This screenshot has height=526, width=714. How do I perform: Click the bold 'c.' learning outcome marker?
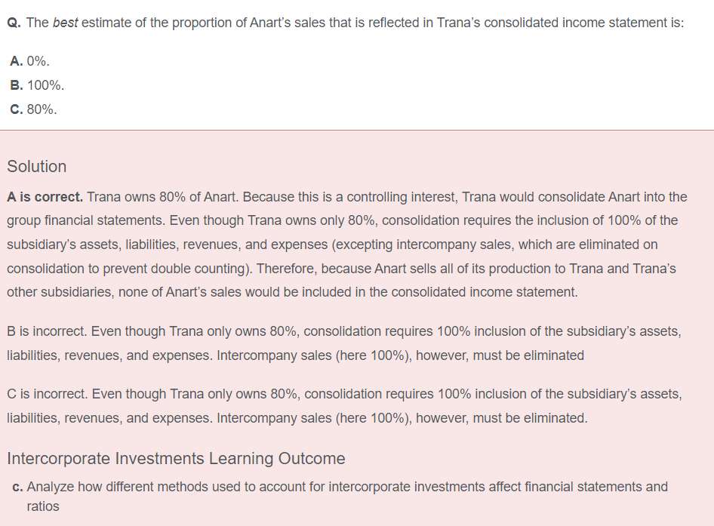tap(18, 487)
